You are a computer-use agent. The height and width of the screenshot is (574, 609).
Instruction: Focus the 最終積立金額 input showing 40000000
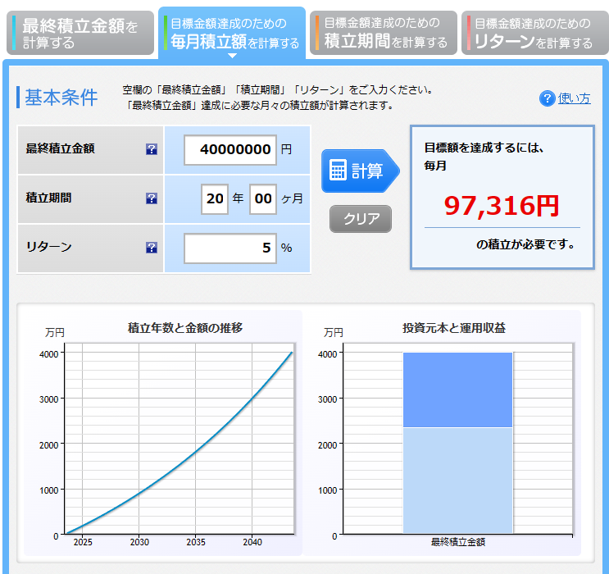point(230,149)
